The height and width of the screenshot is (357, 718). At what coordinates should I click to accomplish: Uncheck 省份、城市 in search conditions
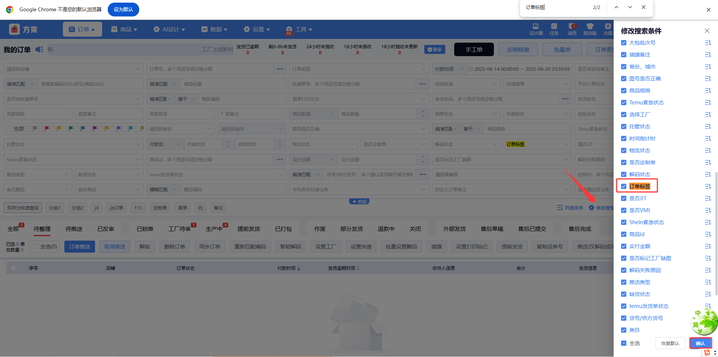(624, 67)
